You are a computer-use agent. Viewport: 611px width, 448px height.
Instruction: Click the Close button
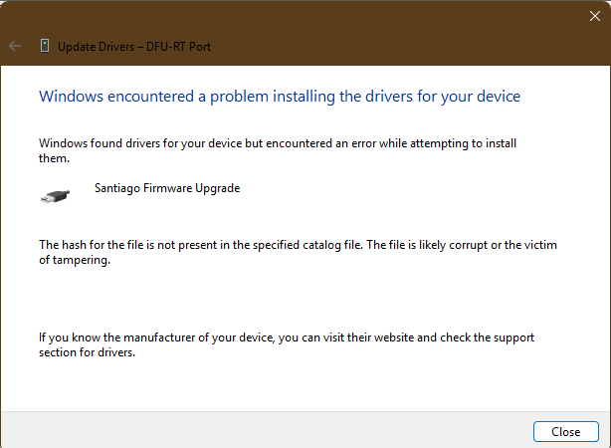[x=566, y=432]
